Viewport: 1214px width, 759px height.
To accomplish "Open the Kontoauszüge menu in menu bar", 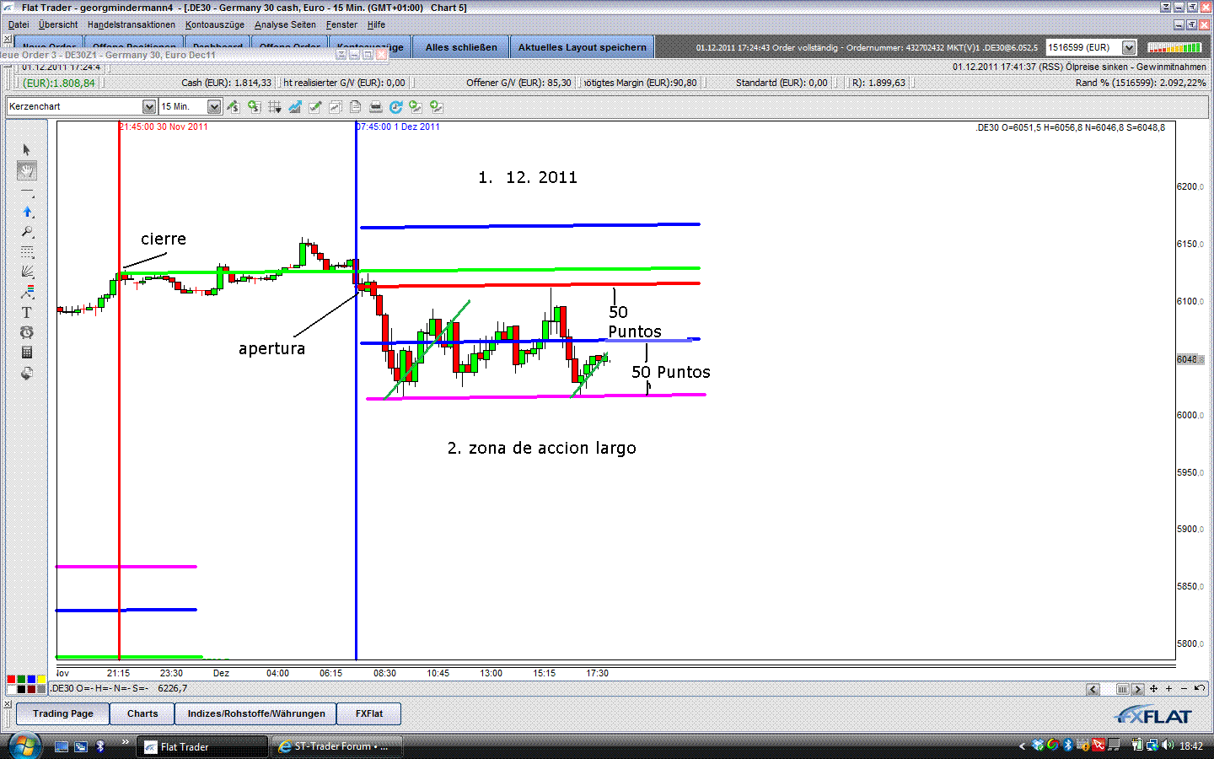I will click(x=215, y=24).
